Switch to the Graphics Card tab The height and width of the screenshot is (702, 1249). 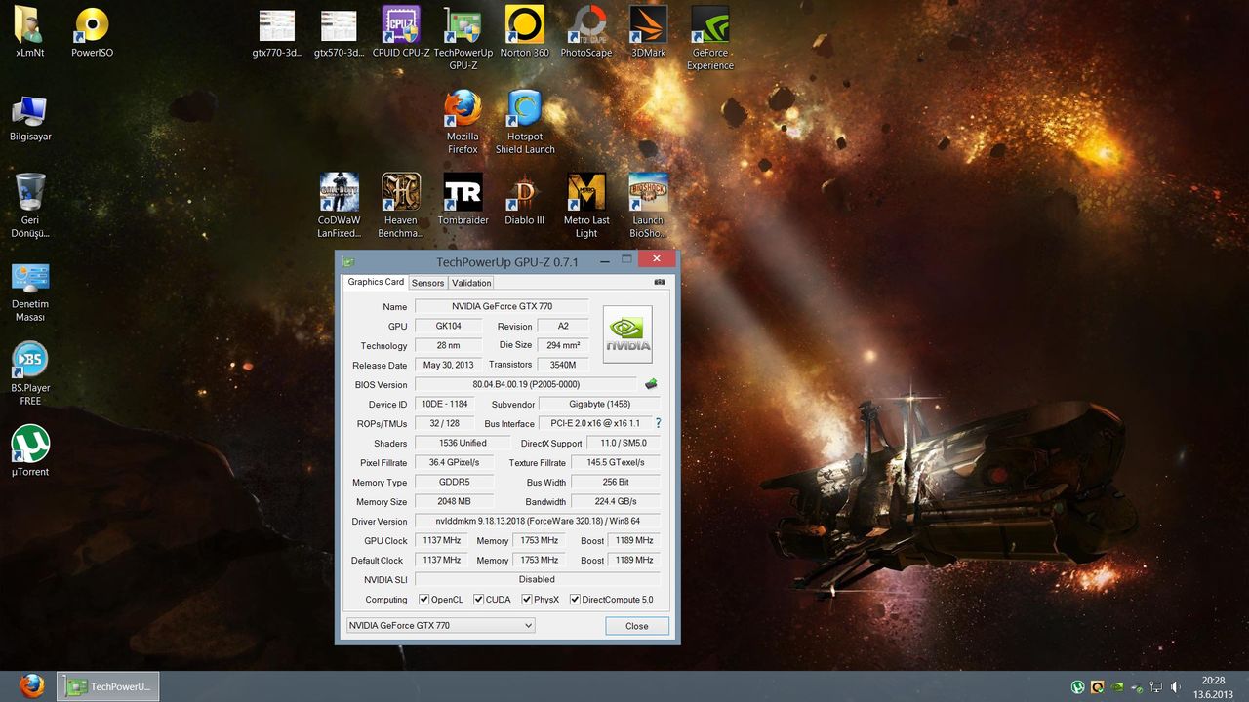(x=376, y=282)
